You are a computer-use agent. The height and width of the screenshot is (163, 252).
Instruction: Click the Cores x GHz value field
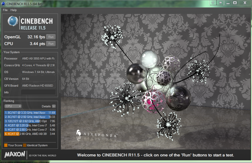38,65
